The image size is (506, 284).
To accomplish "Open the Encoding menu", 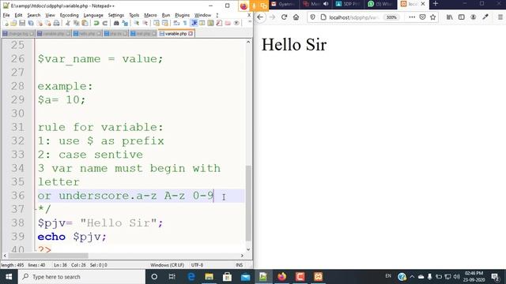I will [x=69, y=15].
